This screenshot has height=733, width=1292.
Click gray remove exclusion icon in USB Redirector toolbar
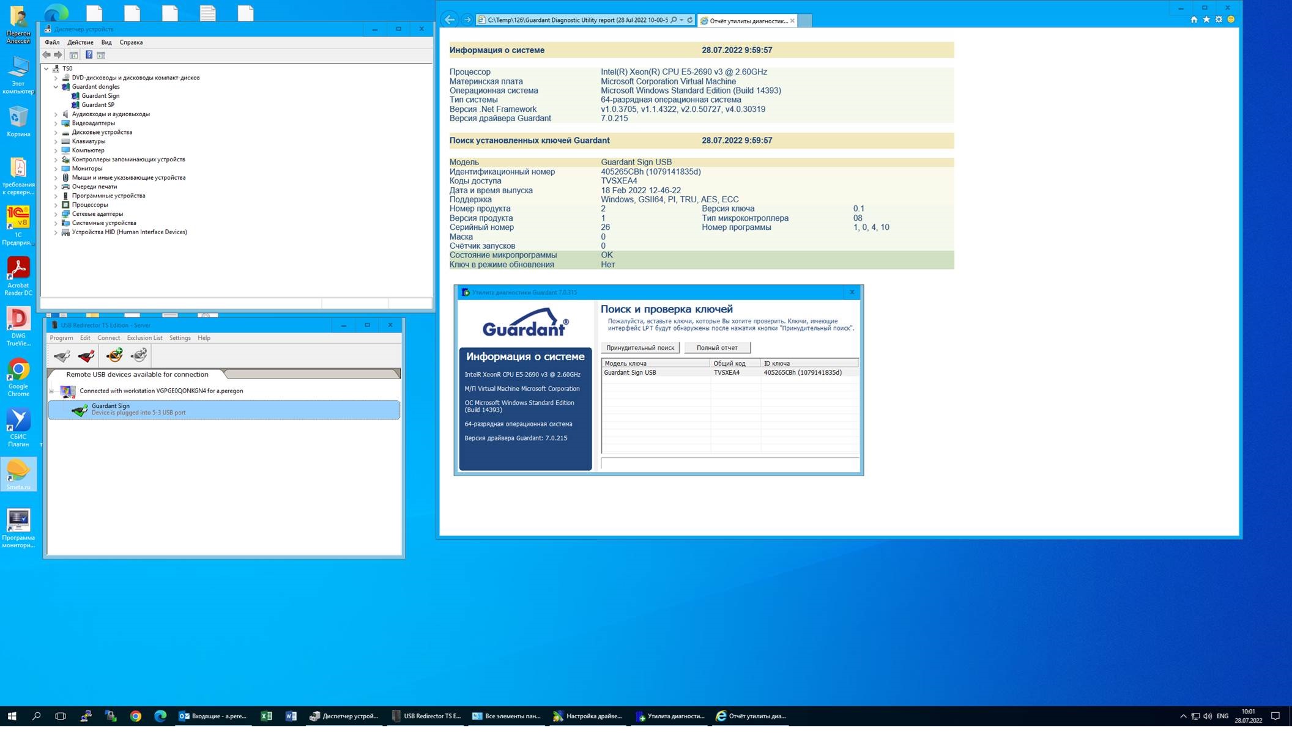[x=139, y=355]
